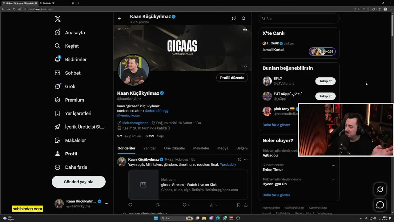Viewport: 394px width, 222px height.
Task: Open the 6.759 Takipçi list
Action: pos(155,136)
